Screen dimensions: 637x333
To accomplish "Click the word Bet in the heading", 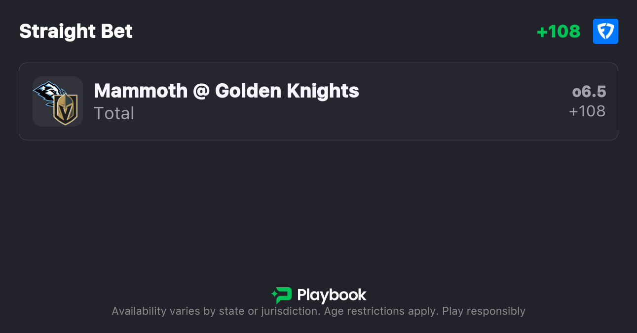I will pos(116,32).
